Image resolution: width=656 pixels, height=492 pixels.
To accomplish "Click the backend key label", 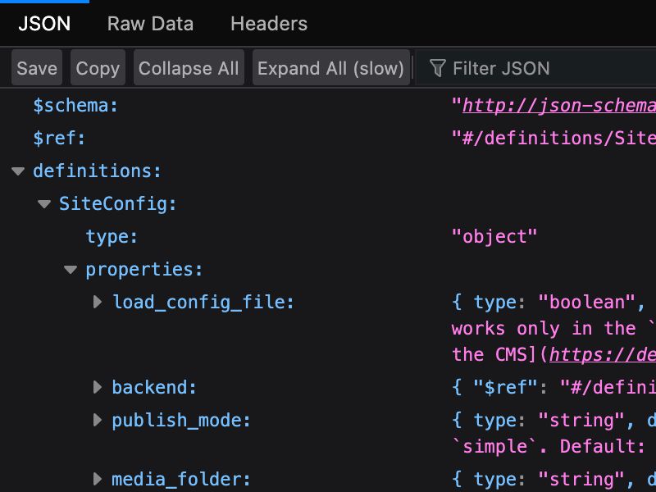I will 154,387.
